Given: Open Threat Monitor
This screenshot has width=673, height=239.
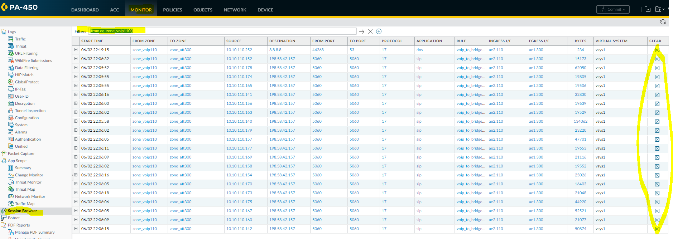Looking at the screenshot, I should coord(28,182).
